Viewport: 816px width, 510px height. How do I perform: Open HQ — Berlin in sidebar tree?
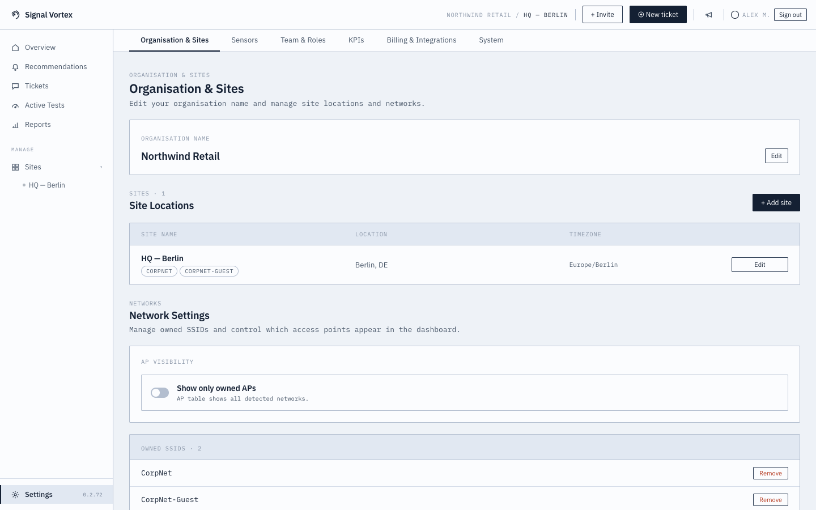(47, 185)
